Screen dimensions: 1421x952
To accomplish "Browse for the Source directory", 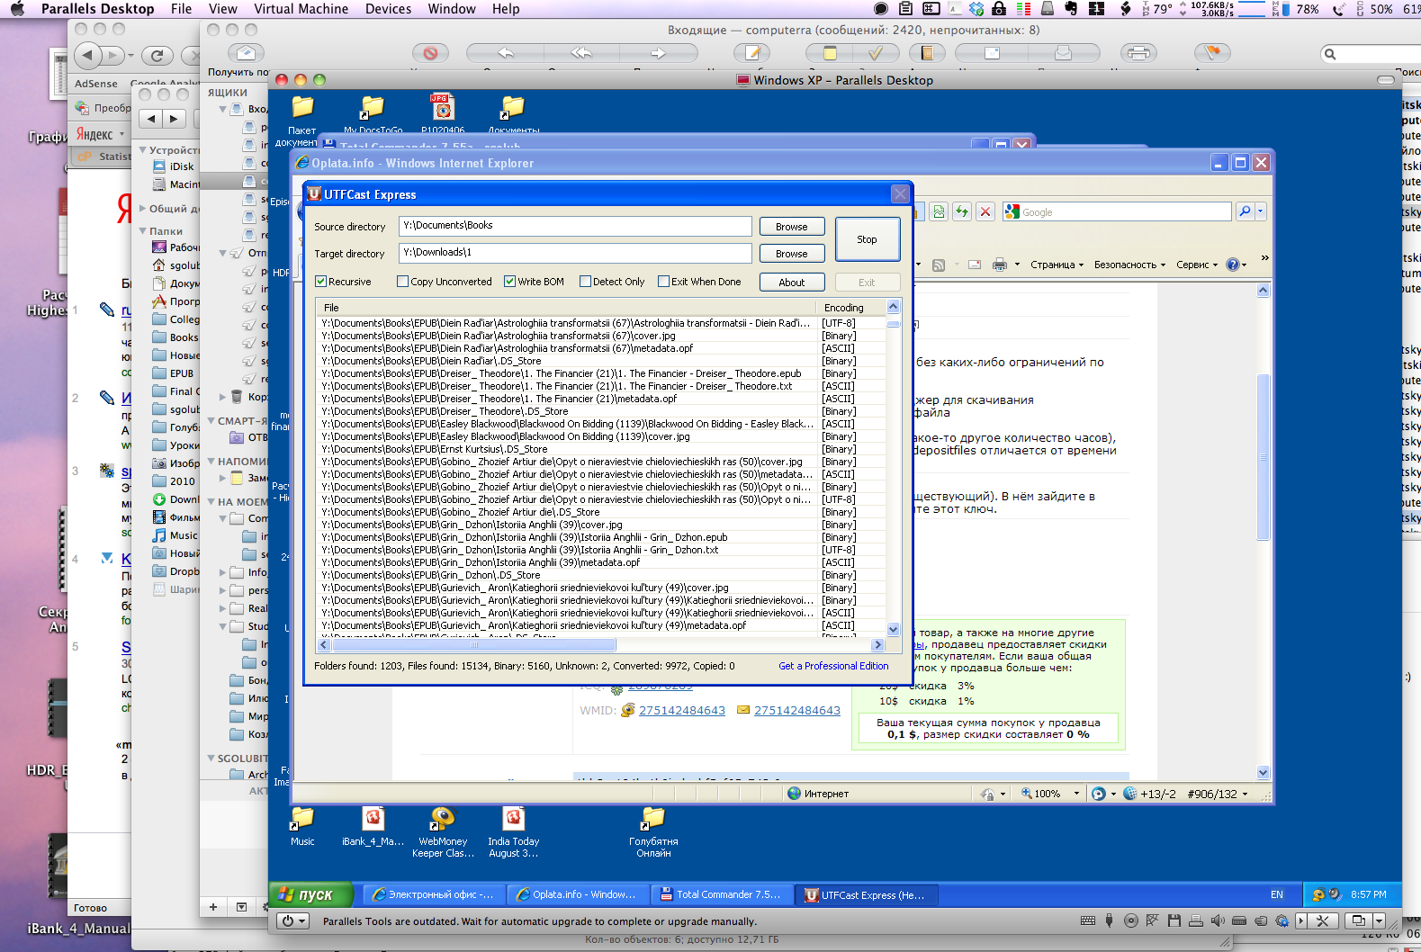I will 791,227.
